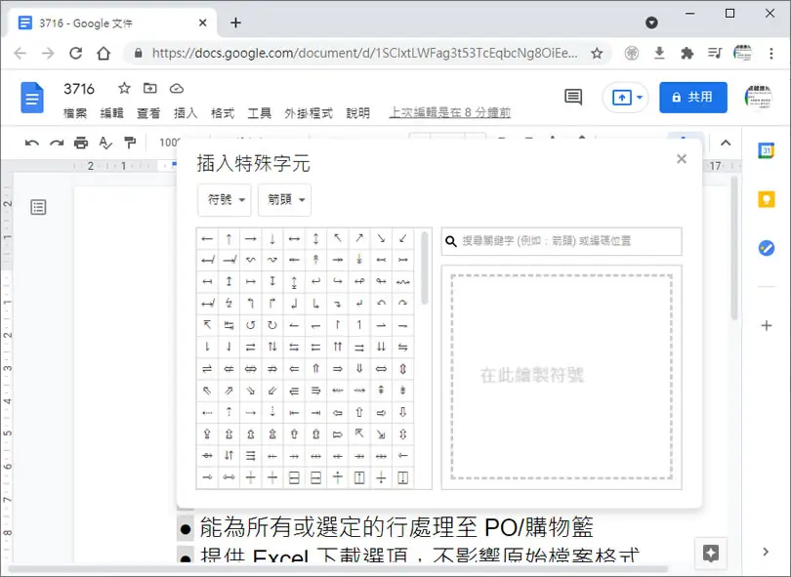791x577 pixels.
Task: Open spelling and grammar check icon
Action: pos(105,144)
